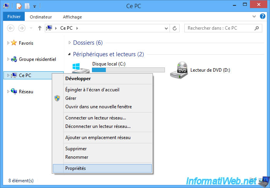Click the magnifying glass search icon
Viewport: 270px width, 188px height.
(257, 28)
